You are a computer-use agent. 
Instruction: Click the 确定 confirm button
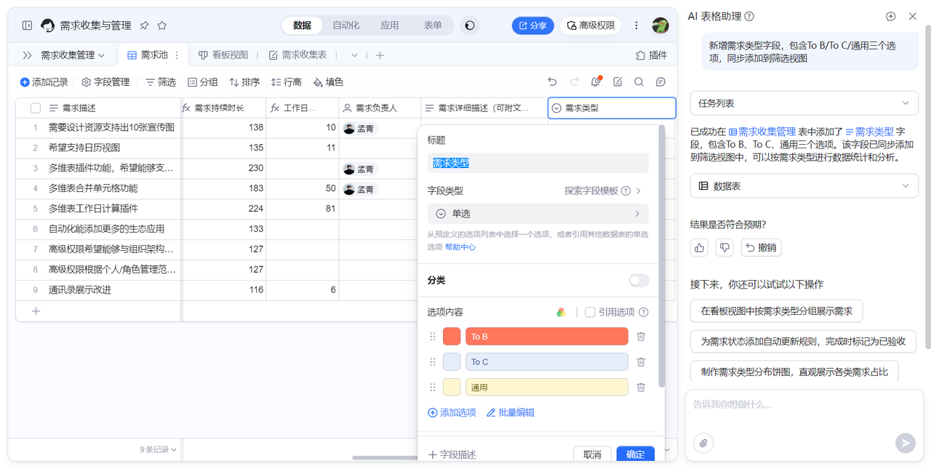tap(635, 454)
